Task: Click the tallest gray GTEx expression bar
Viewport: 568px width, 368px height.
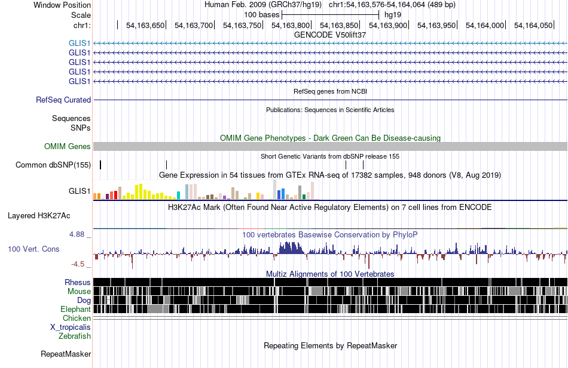Action: tap(274, 190)
